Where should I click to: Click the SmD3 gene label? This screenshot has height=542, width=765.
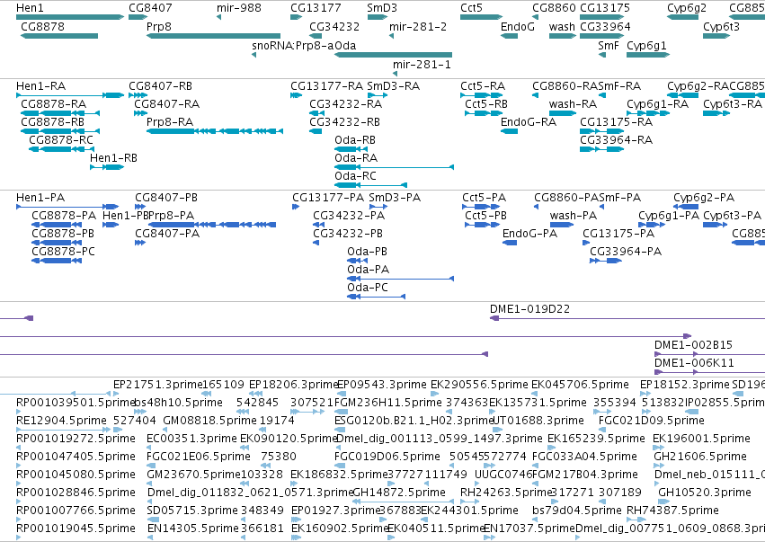pos(382,8)
